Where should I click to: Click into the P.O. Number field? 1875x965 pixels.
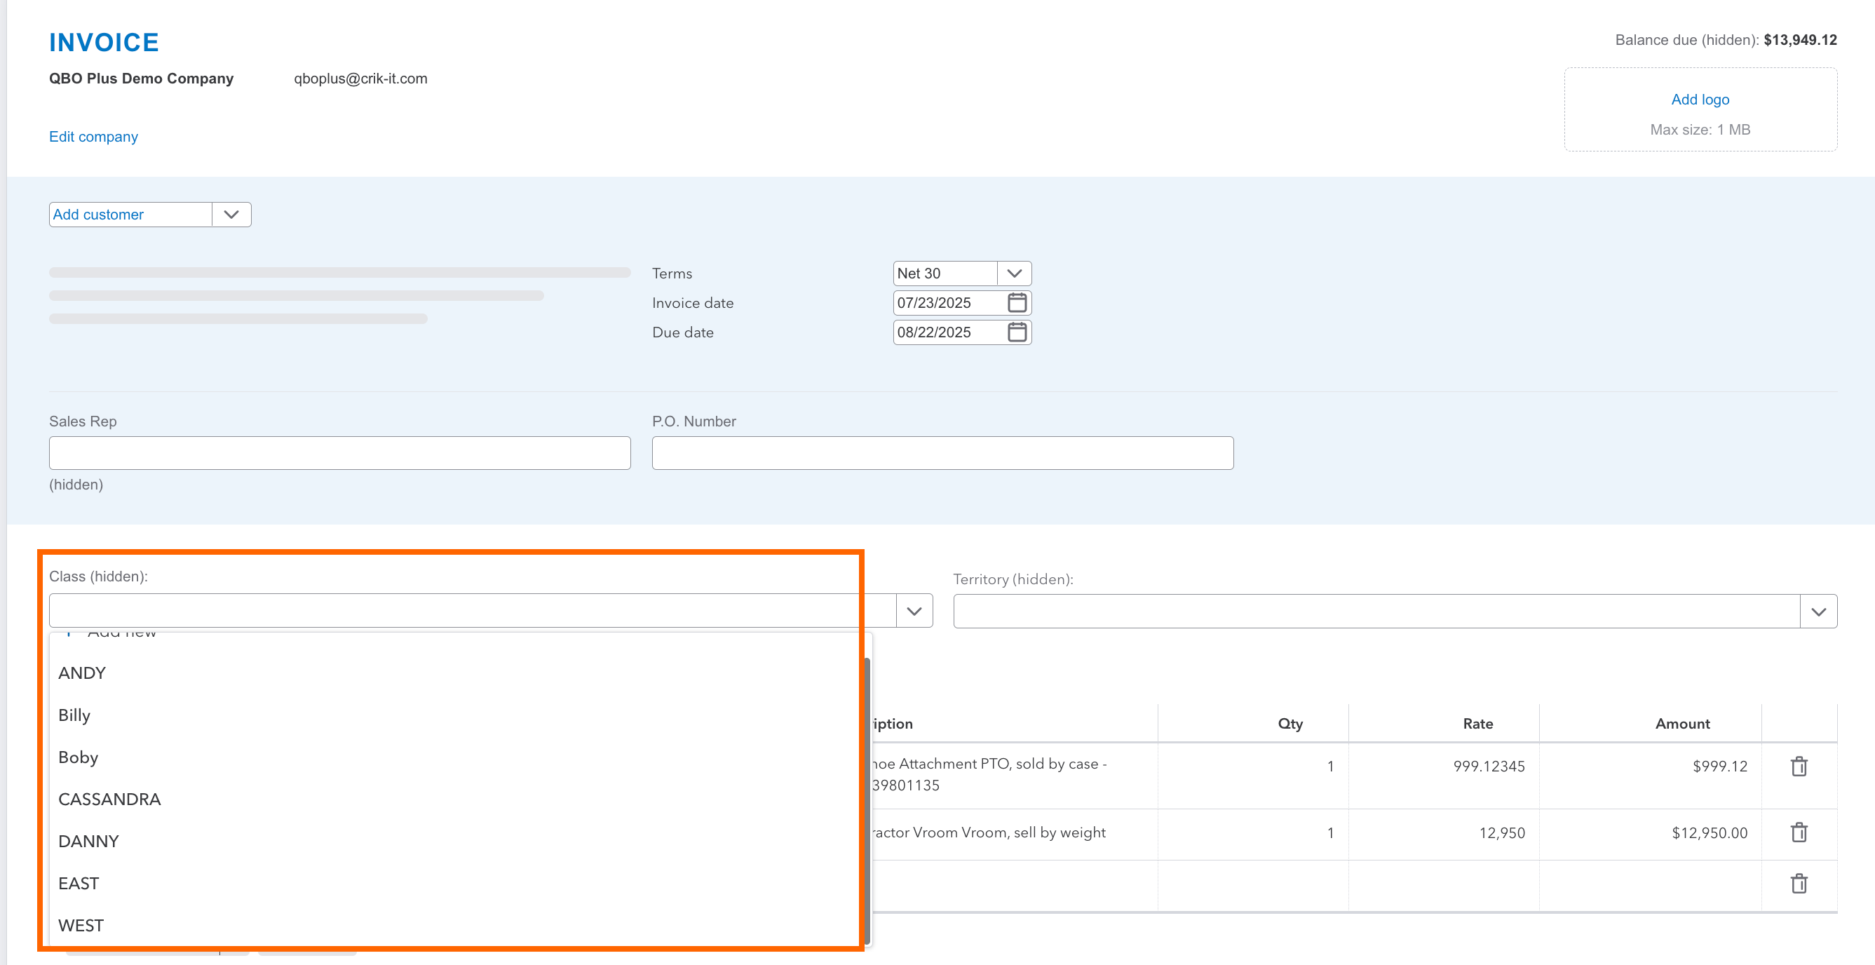tap(942, 453)
